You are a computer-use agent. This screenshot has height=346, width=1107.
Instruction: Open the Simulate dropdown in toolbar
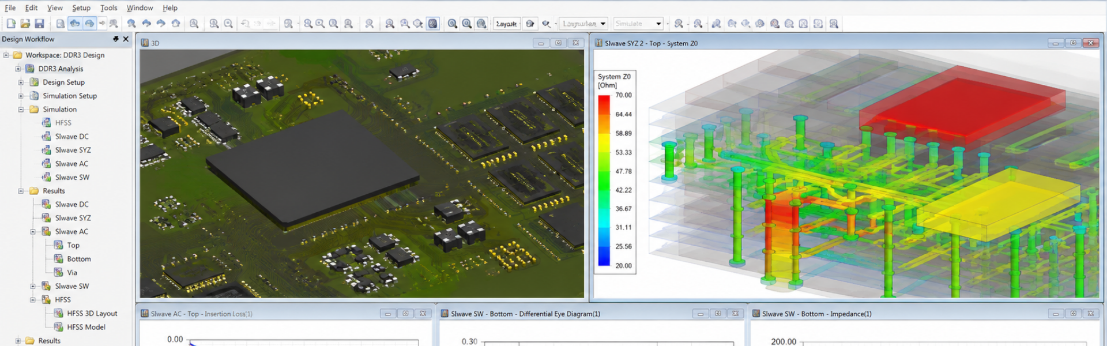tap(638, 24)
